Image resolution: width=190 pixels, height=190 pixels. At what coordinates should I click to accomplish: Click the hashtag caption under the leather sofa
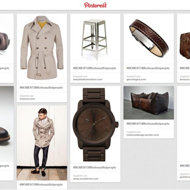pos(148,123)
